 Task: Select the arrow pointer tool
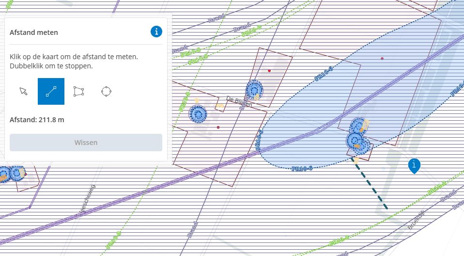pos(24,91)
